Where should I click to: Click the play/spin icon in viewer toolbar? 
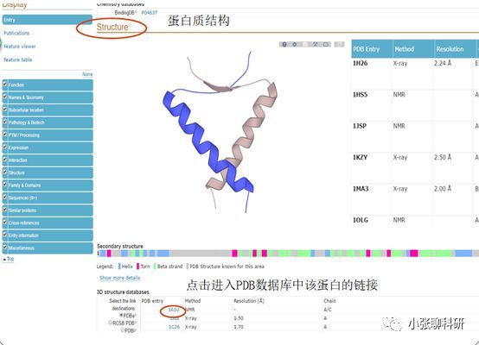[x=295, y=45]
